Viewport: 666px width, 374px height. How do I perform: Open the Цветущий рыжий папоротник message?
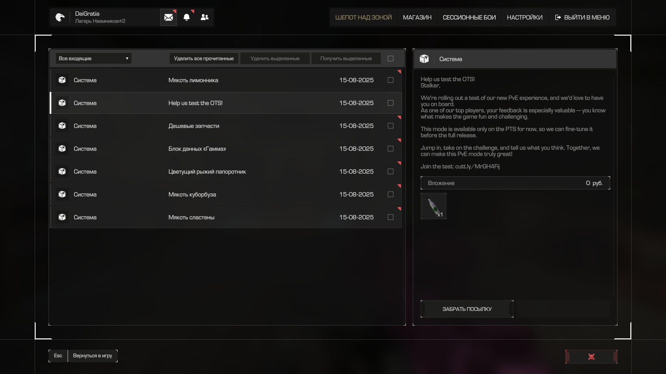(207, 171)
